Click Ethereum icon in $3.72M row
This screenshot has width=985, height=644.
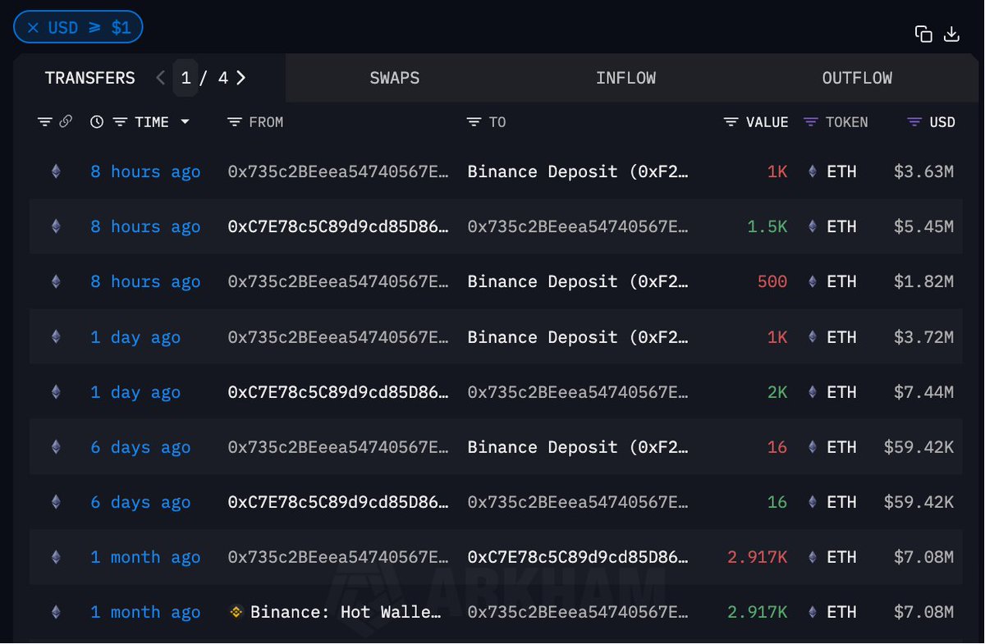[56, 337]
